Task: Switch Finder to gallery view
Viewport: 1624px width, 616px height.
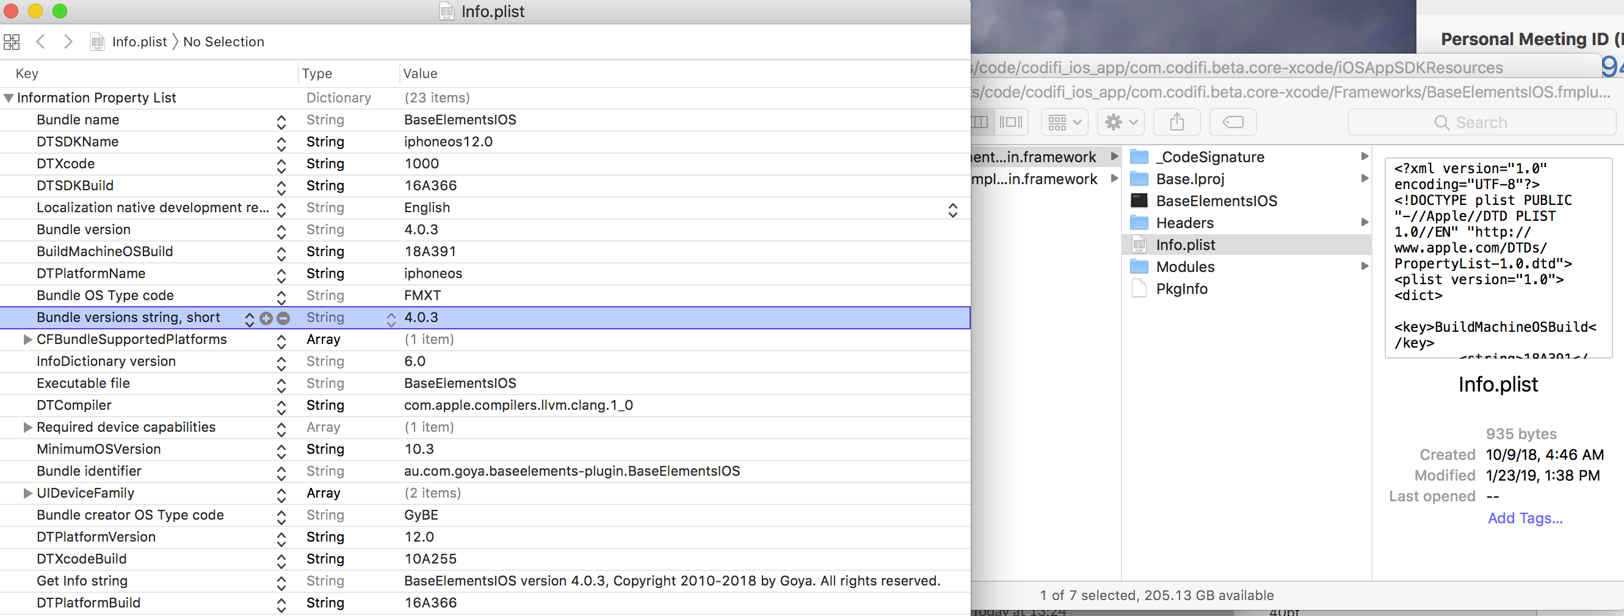Action: (x=1012, y=121)
